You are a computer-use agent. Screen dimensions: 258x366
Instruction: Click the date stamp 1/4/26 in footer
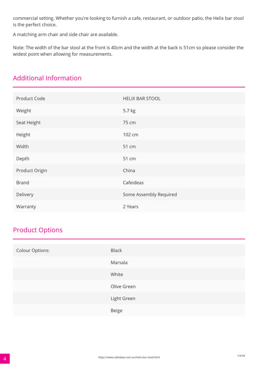tap(241, 356)
